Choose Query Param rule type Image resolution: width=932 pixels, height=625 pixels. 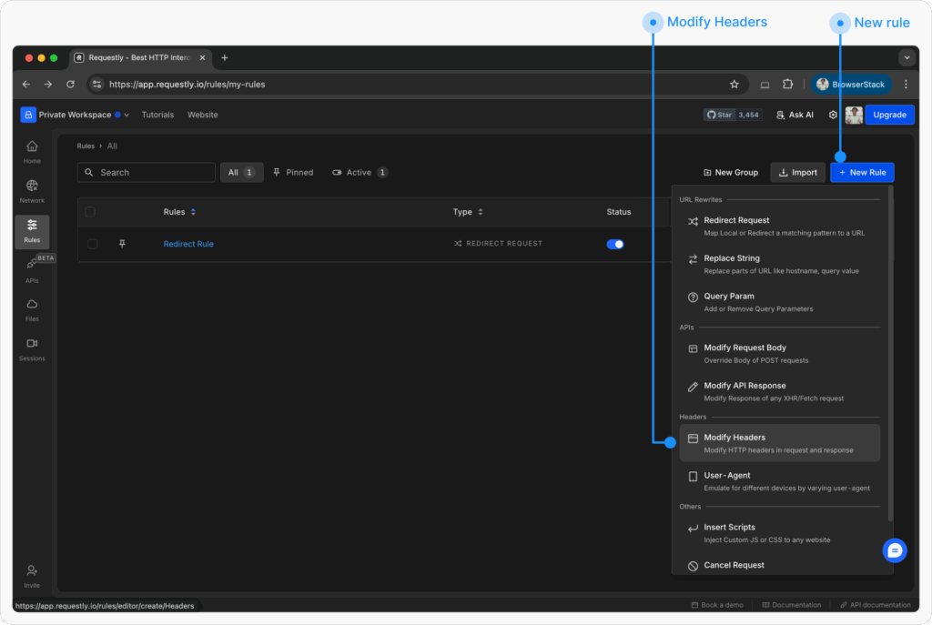[x=780, y=302]
